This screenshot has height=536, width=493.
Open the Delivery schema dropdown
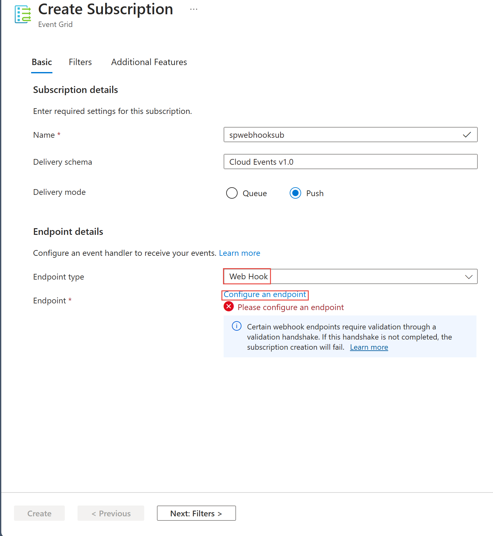(350, 162)
